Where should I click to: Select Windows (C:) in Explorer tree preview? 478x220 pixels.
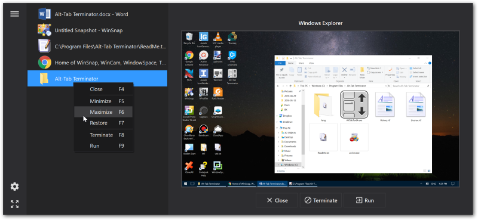click(x=289, y=165)
